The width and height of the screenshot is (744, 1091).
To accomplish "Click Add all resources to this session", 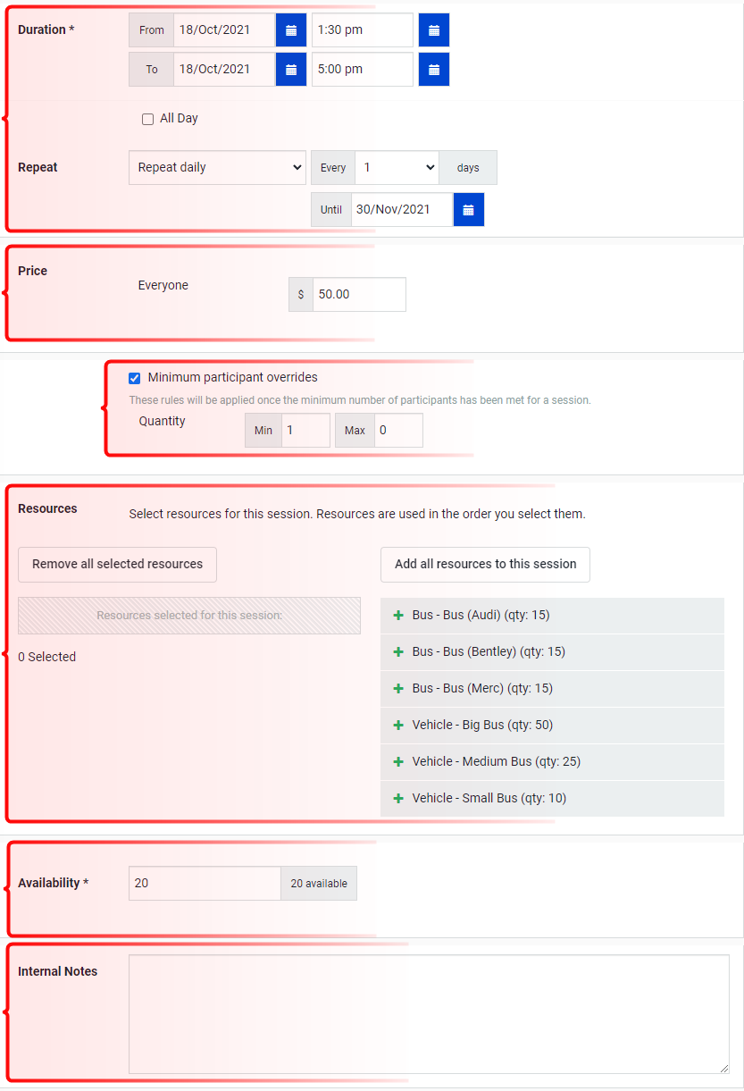I will tap(485, 565).
